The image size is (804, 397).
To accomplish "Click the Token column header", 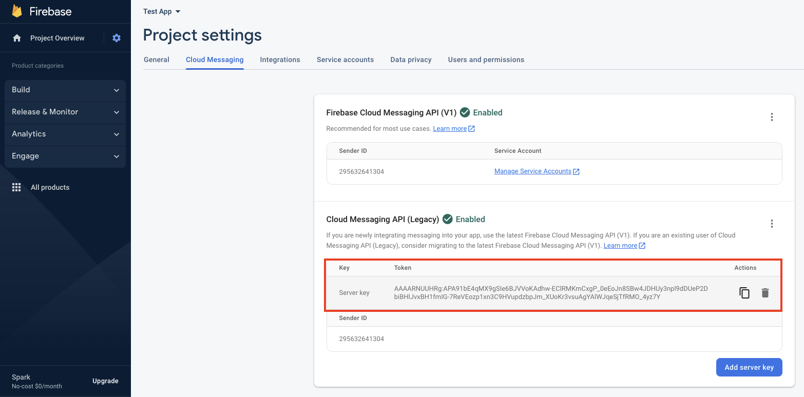I will click(403, 268).
